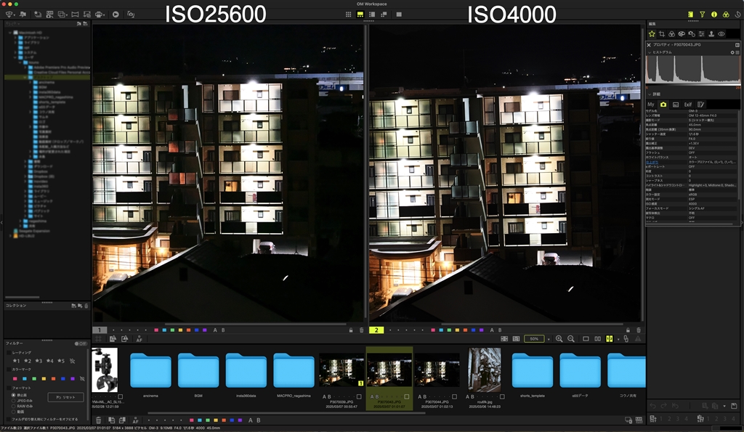Click the green info icon top right
Viewport: 744px width, 432px height.
click(714, 15)
